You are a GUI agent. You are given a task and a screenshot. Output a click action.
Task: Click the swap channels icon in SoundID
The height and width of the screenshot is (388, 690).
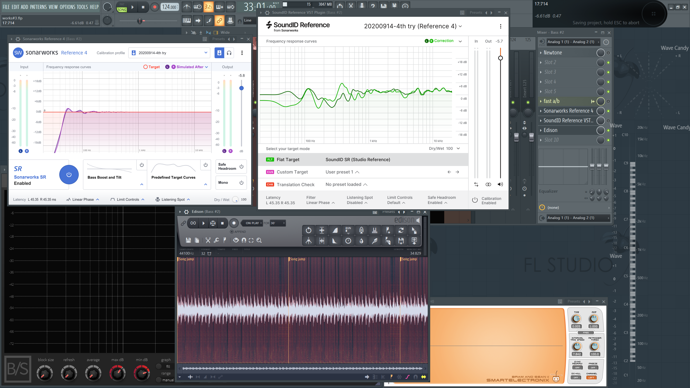(476, 185)
